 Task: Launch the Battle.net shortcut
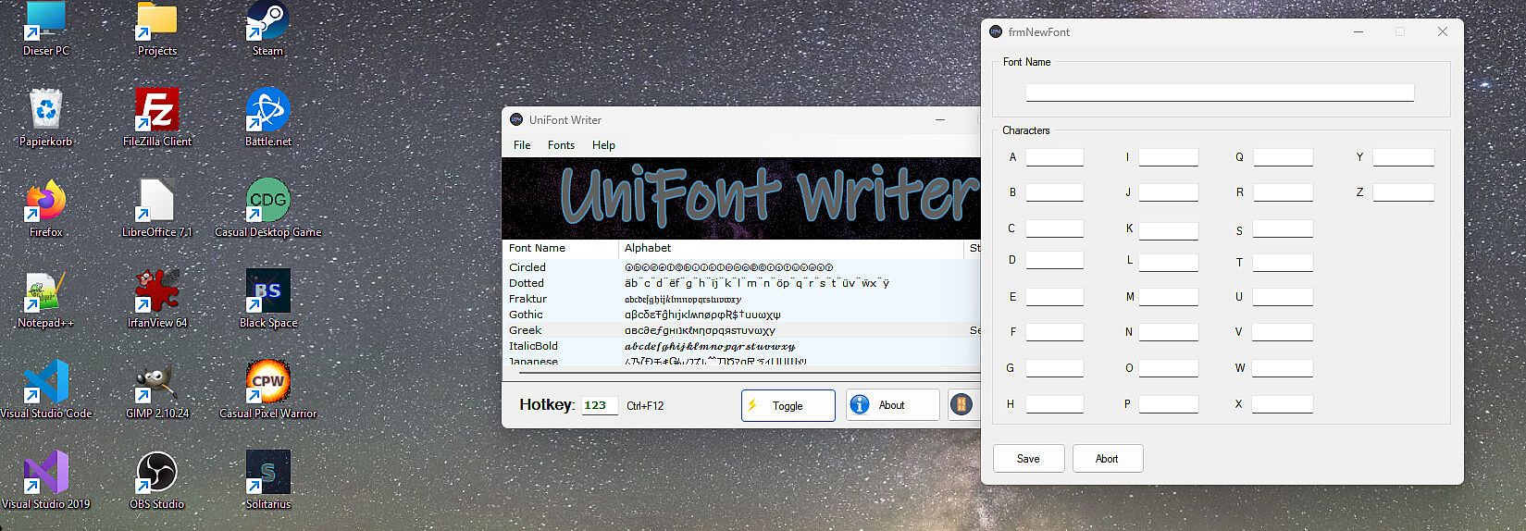pos(268,117)
